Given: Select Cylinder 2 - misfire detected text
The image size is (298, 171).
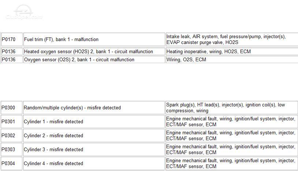Looking at the screenshot, I should [x=53, y=135].
